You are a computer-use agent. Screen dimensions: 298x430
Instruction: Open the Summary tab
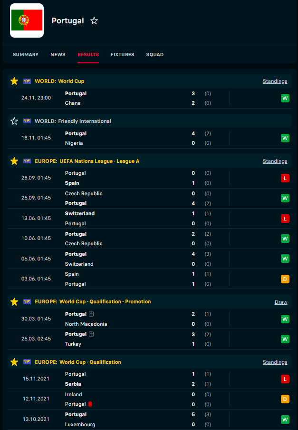click(26, 55)
